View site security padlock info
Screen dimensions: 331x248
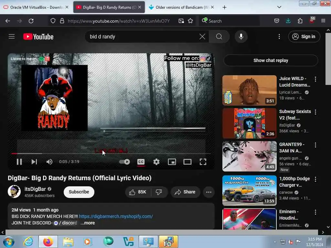62,21
